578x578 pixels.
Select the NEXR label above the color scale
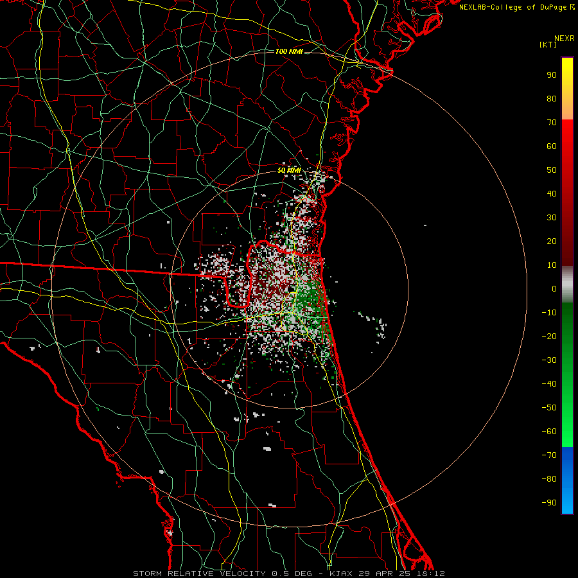coord(564,39)
